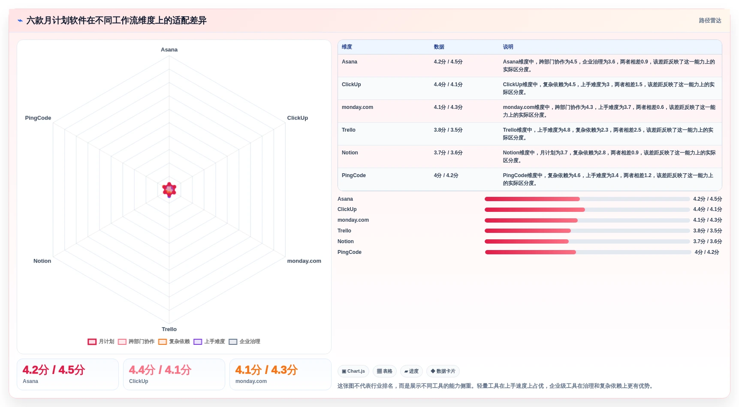This screenshot has width=739, height=407.
Task: Click the 4.4分 / 4.1分 ClickUp stat card
Action: click(174, 374)
